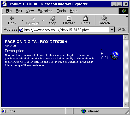Open the Forward history dropdown arrow
The image size is (130, 115).
[43, 20]
